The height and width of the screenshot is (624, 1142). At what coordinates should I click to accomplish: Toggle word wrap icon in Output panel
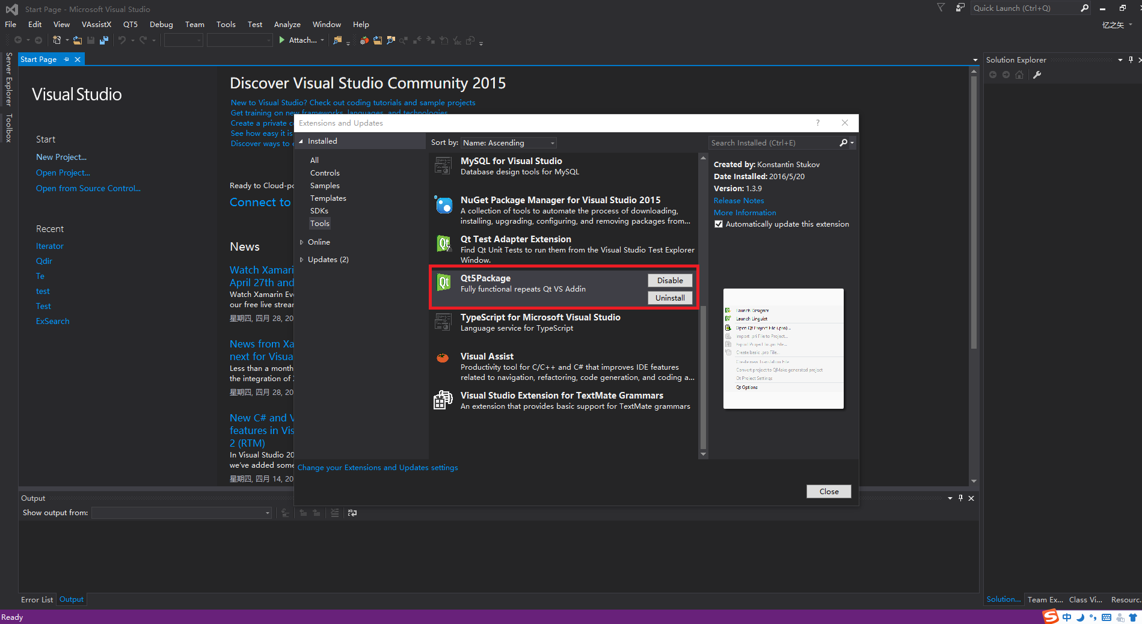click(x=352, y=513)
